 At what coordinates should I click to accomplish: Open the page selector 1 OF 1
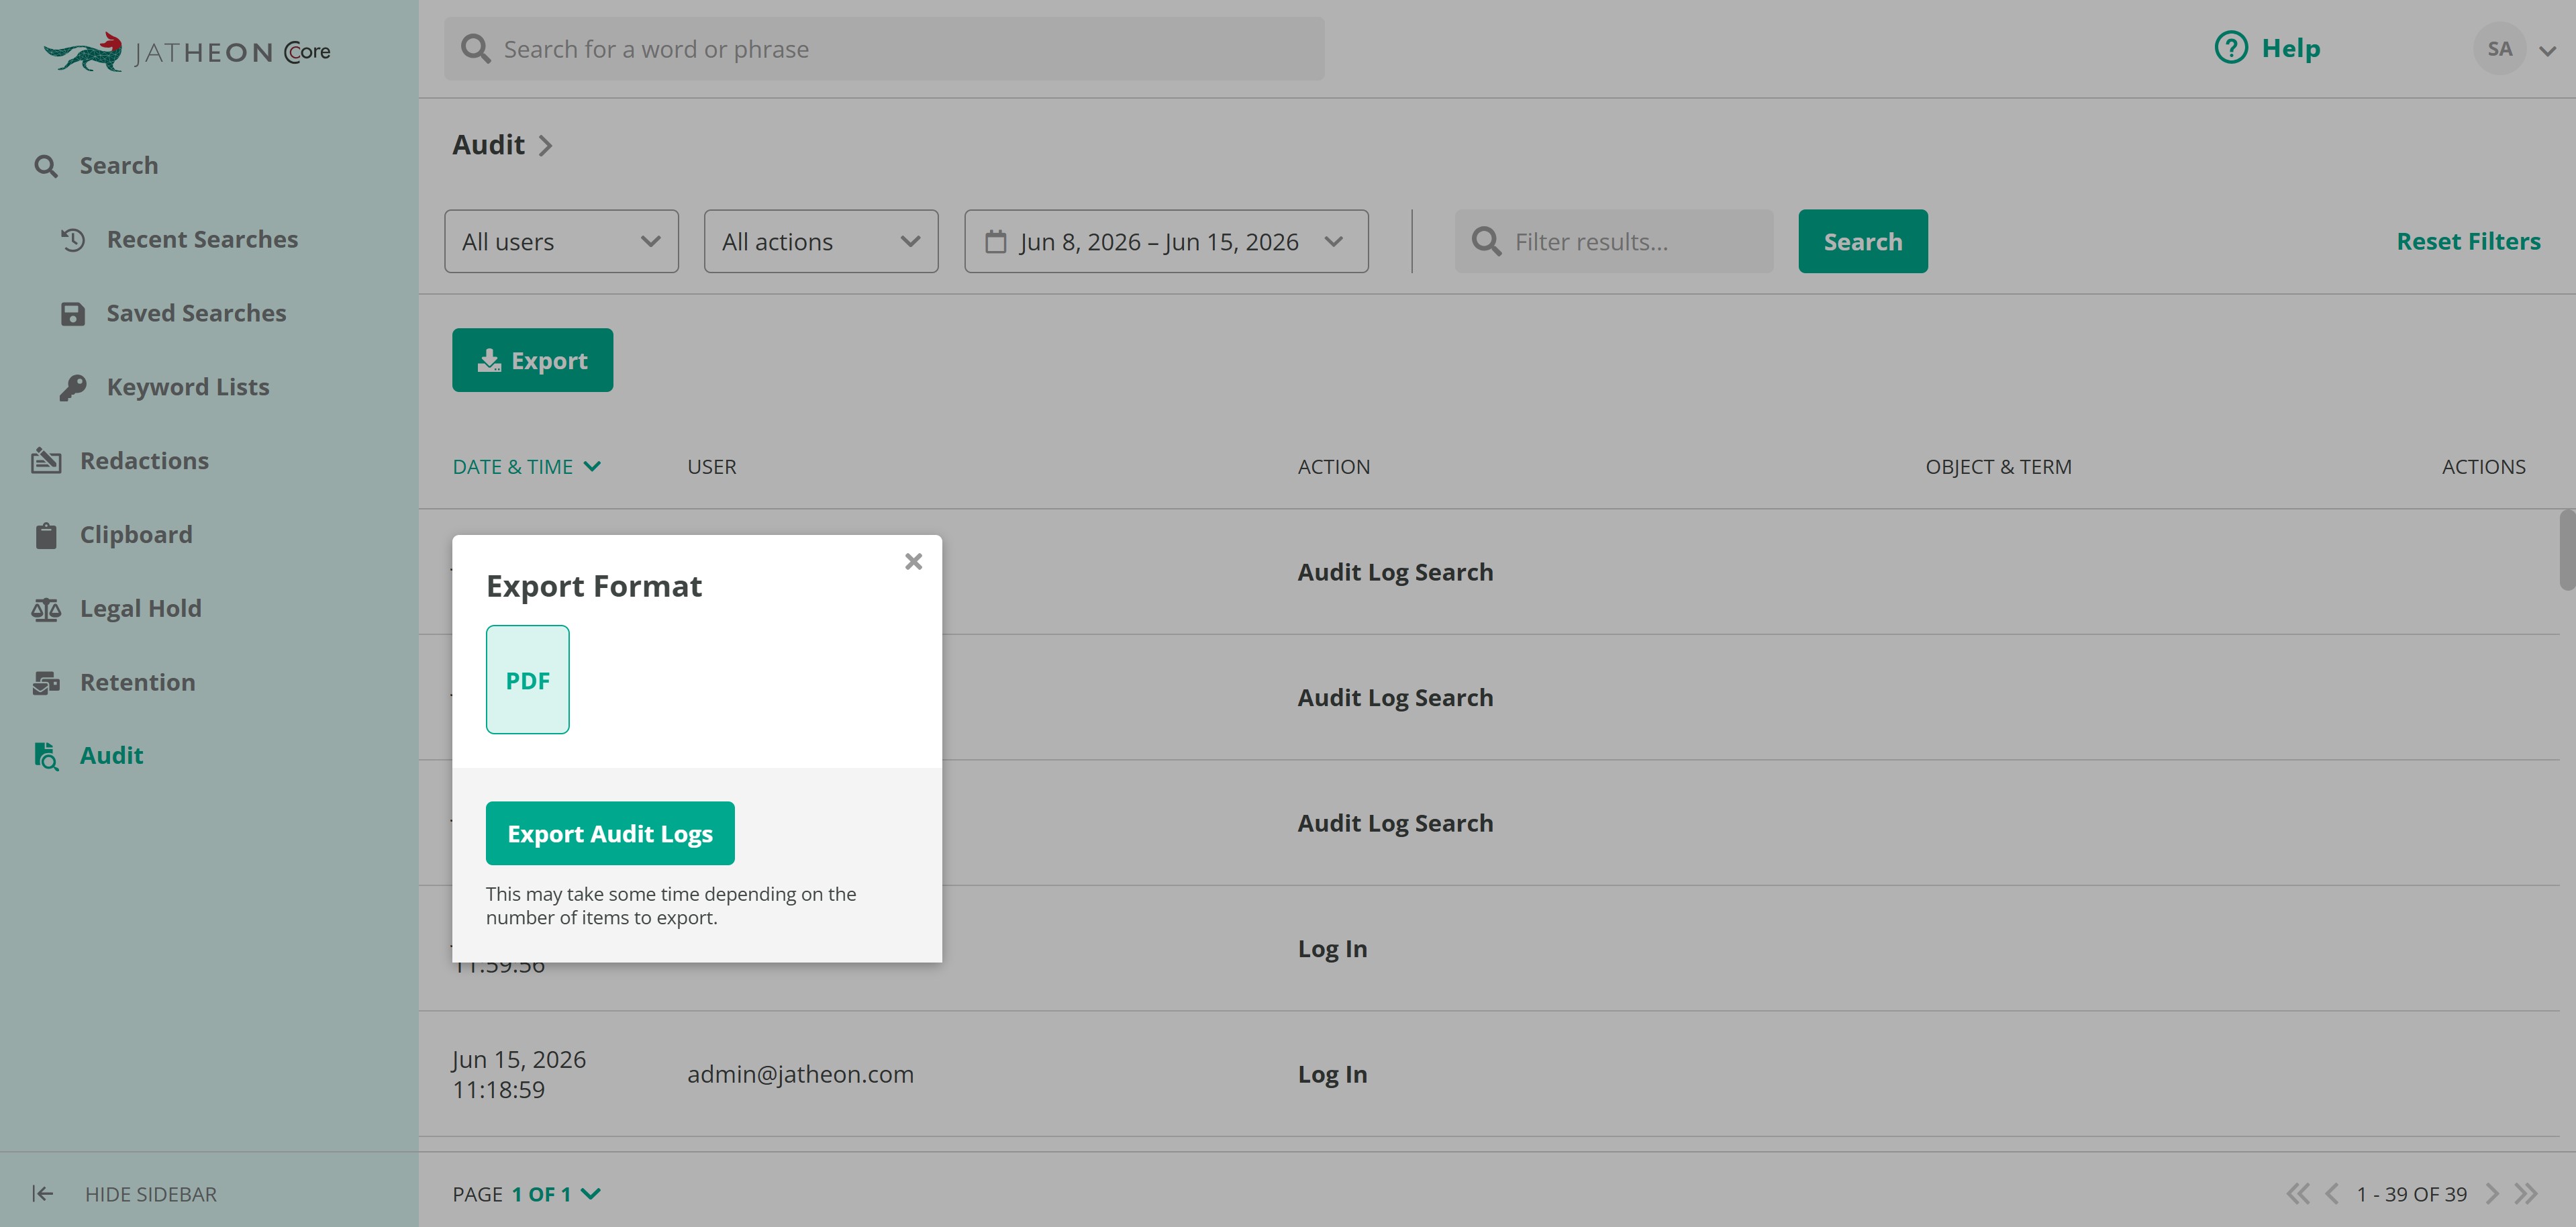coord(556,1194)
